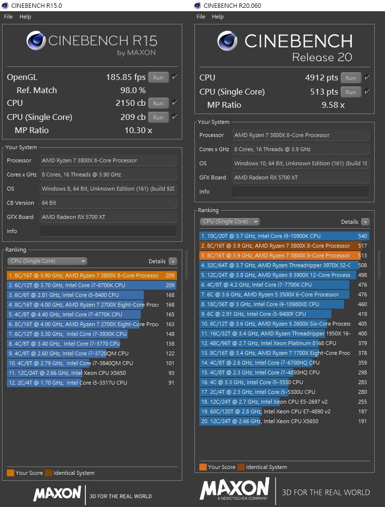
Task: Click the Your Score orange swatch in R15
Action: click(x=10, y=473)
